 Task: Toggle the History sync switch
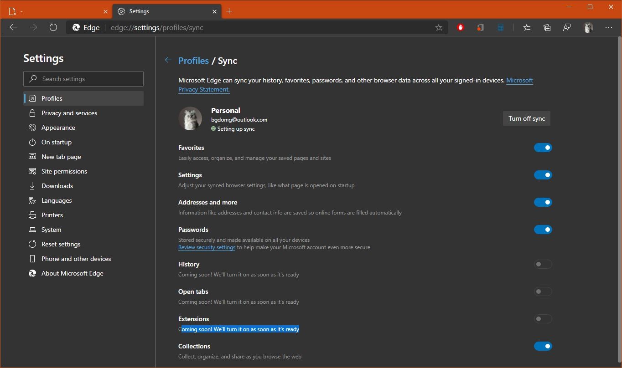point(543,264)
